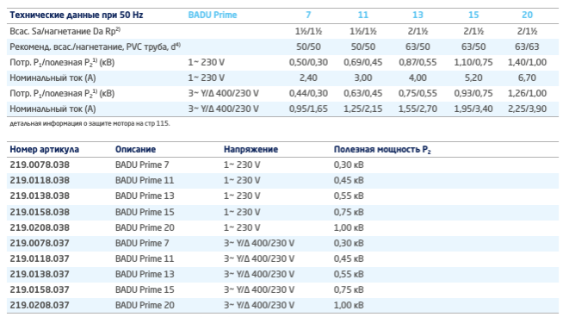Click the Номер артикула header
Screen dimensions: 569x317
coord(44,150)
